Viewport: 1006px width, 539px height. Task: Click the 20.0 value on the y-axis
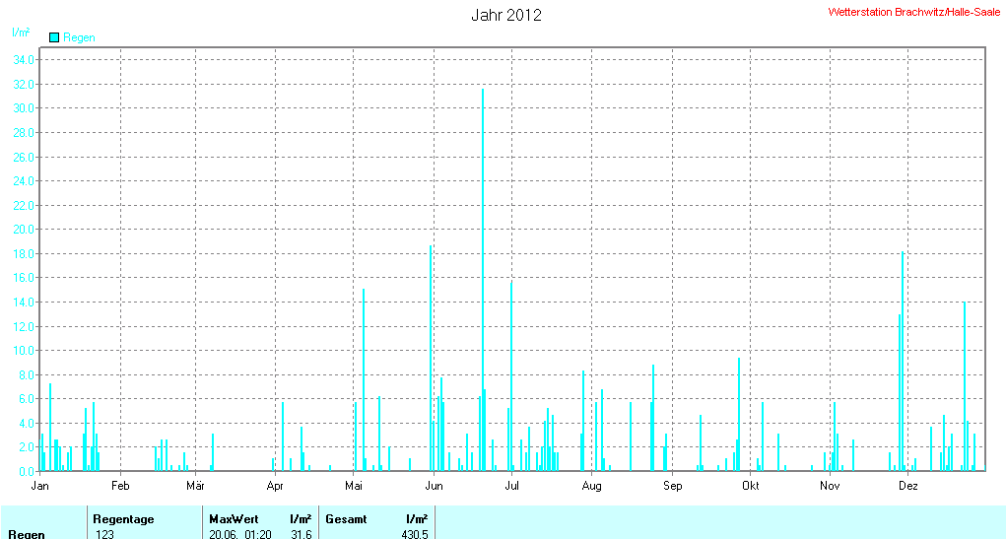click(24, 230)
